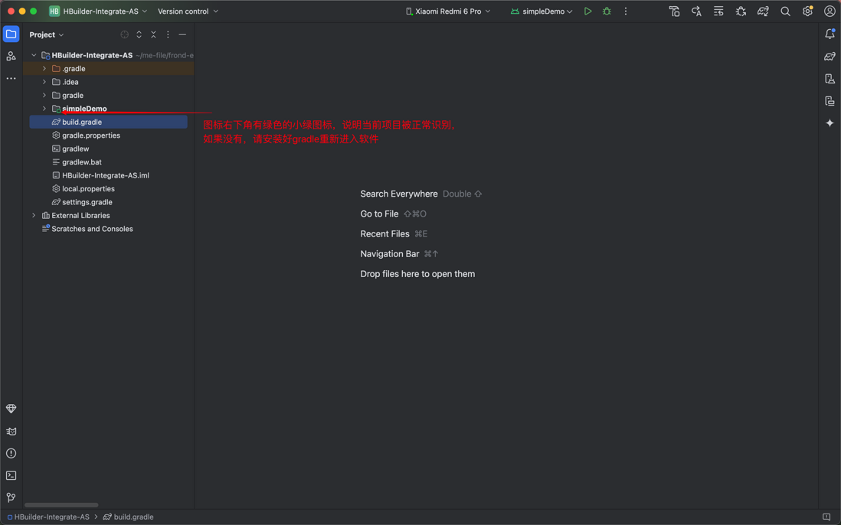Expand External Libraries node

point(34,215)
